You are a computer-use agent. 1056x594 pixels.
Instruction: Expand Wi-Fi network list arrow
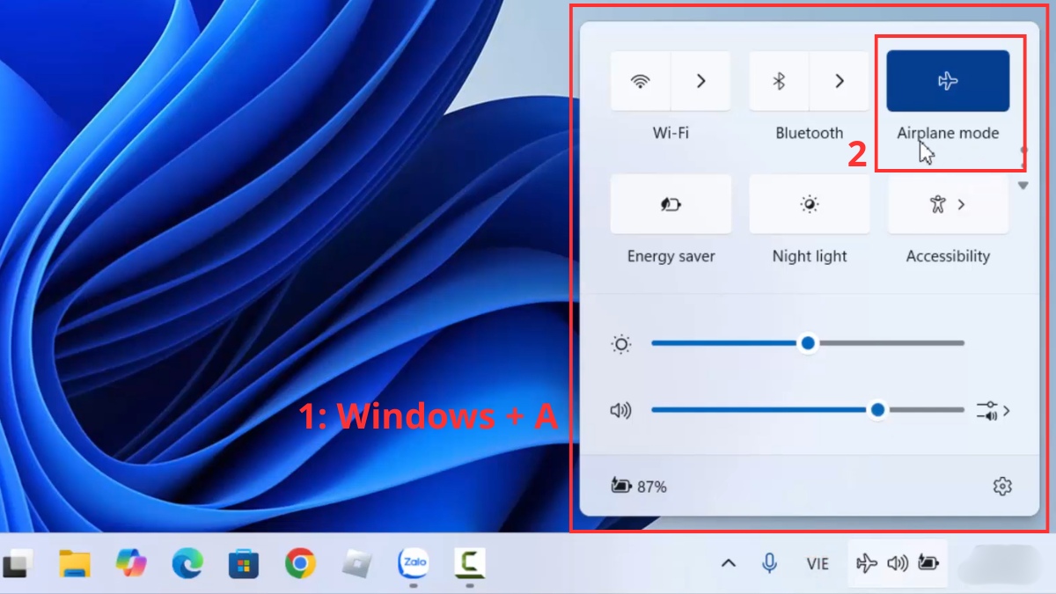(701, 81)
